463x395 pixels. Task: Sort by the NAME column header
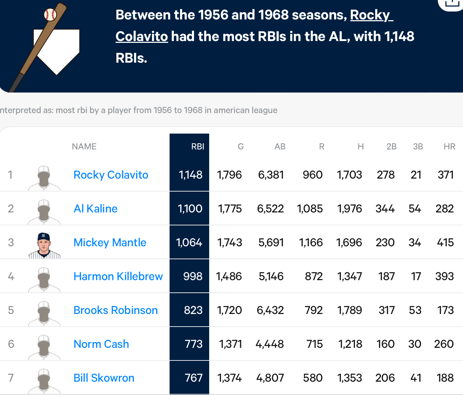click(x=84, y=147)
